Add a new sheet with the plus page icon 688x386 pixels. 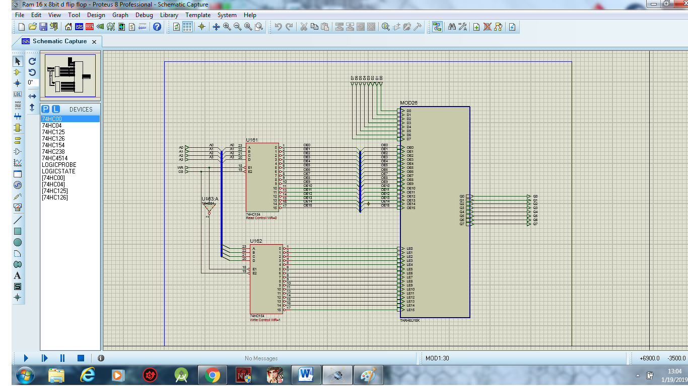476,27
